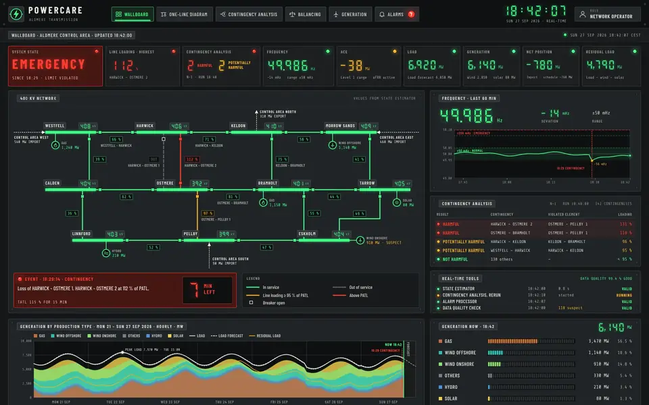Click the Wind Offshore swatch in Generation Now
649x405 pixels.
pyautogui.click(x=440, y=353)
